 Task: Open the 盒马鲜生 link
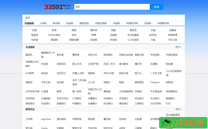click(124, 64)
